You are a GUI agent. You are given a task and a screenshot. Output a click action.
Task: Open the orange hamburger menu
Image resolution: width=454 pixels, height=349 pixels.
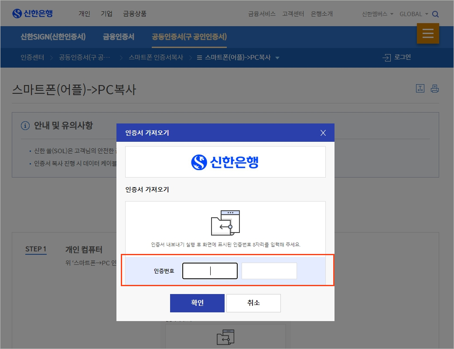pyautogui.click(x=428, y=33)
